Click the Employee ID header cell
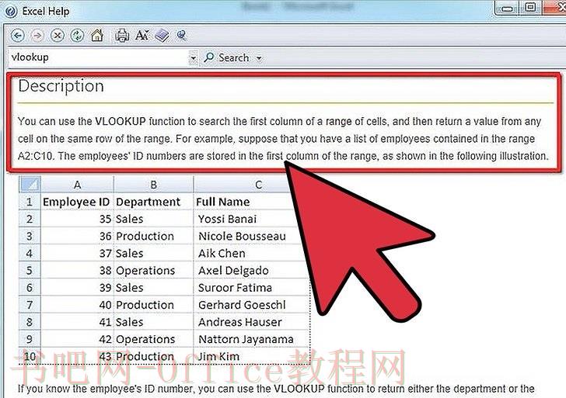Viewport: 566px width, 398px height. click(x=76, y=202)
